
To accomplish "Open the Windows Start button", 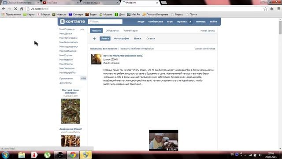I will coord(5,155).
